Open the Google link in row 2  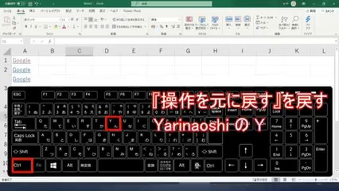[21, 70]
